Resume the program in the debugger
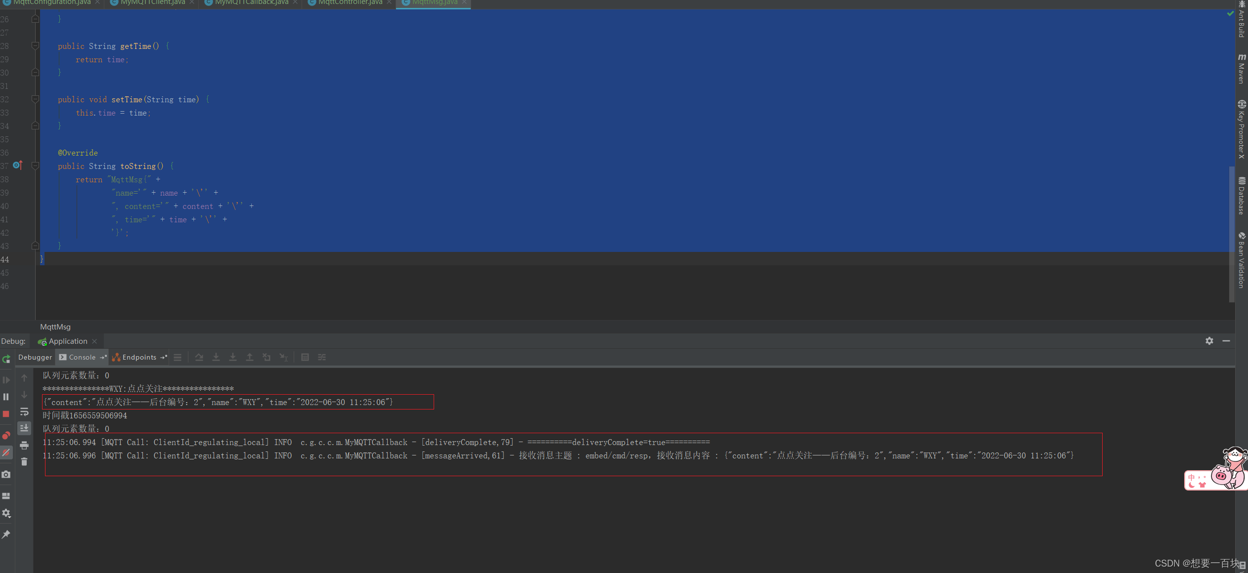Viewport: 1248px width, 573px height. click(6, 380)
